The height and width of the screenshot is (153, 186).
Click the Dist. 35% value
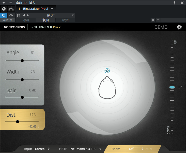click(x=33, y=115)
